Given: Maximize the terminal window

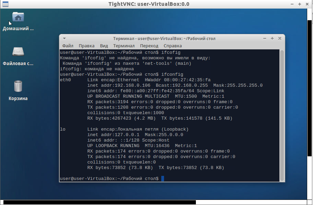Looking at the screenshot, I should point(272,38).
